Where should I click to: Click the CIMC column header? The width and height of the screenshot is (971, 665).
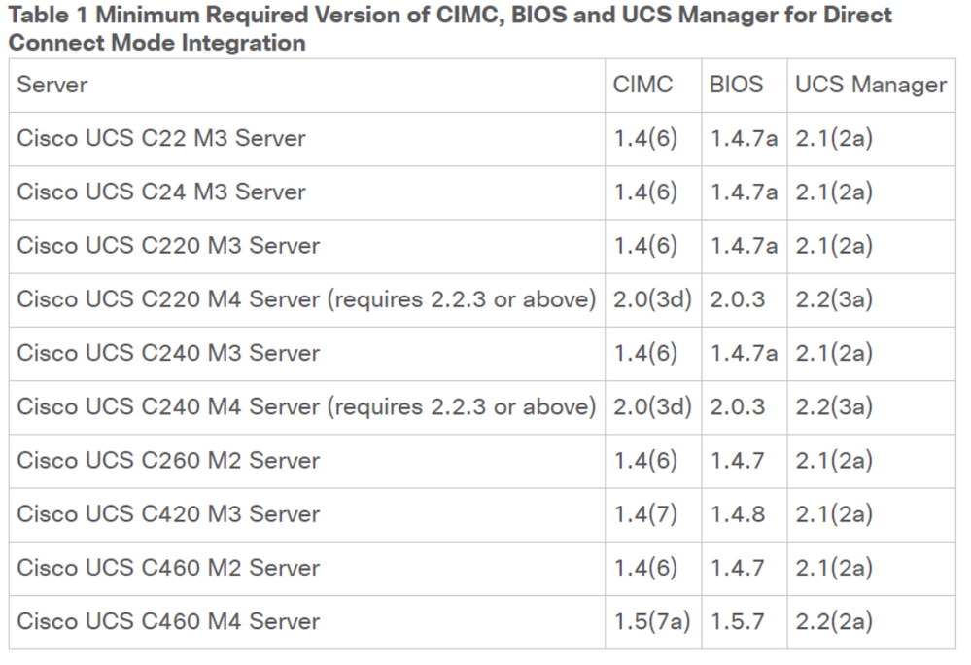[642, 85]
